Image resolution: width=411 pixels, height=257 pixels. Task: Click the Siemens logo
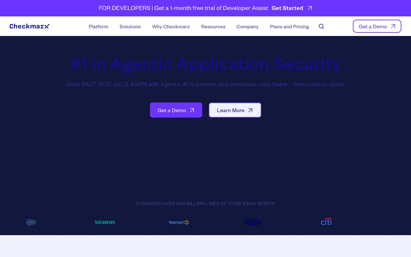[104, 222]
